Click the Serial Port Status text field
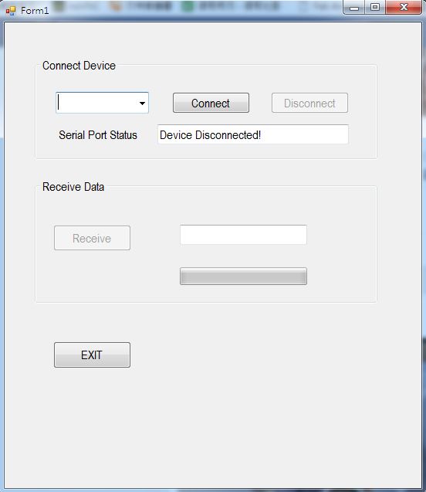The width and height of the screenshot is (426, 492). tap(253, 134)
